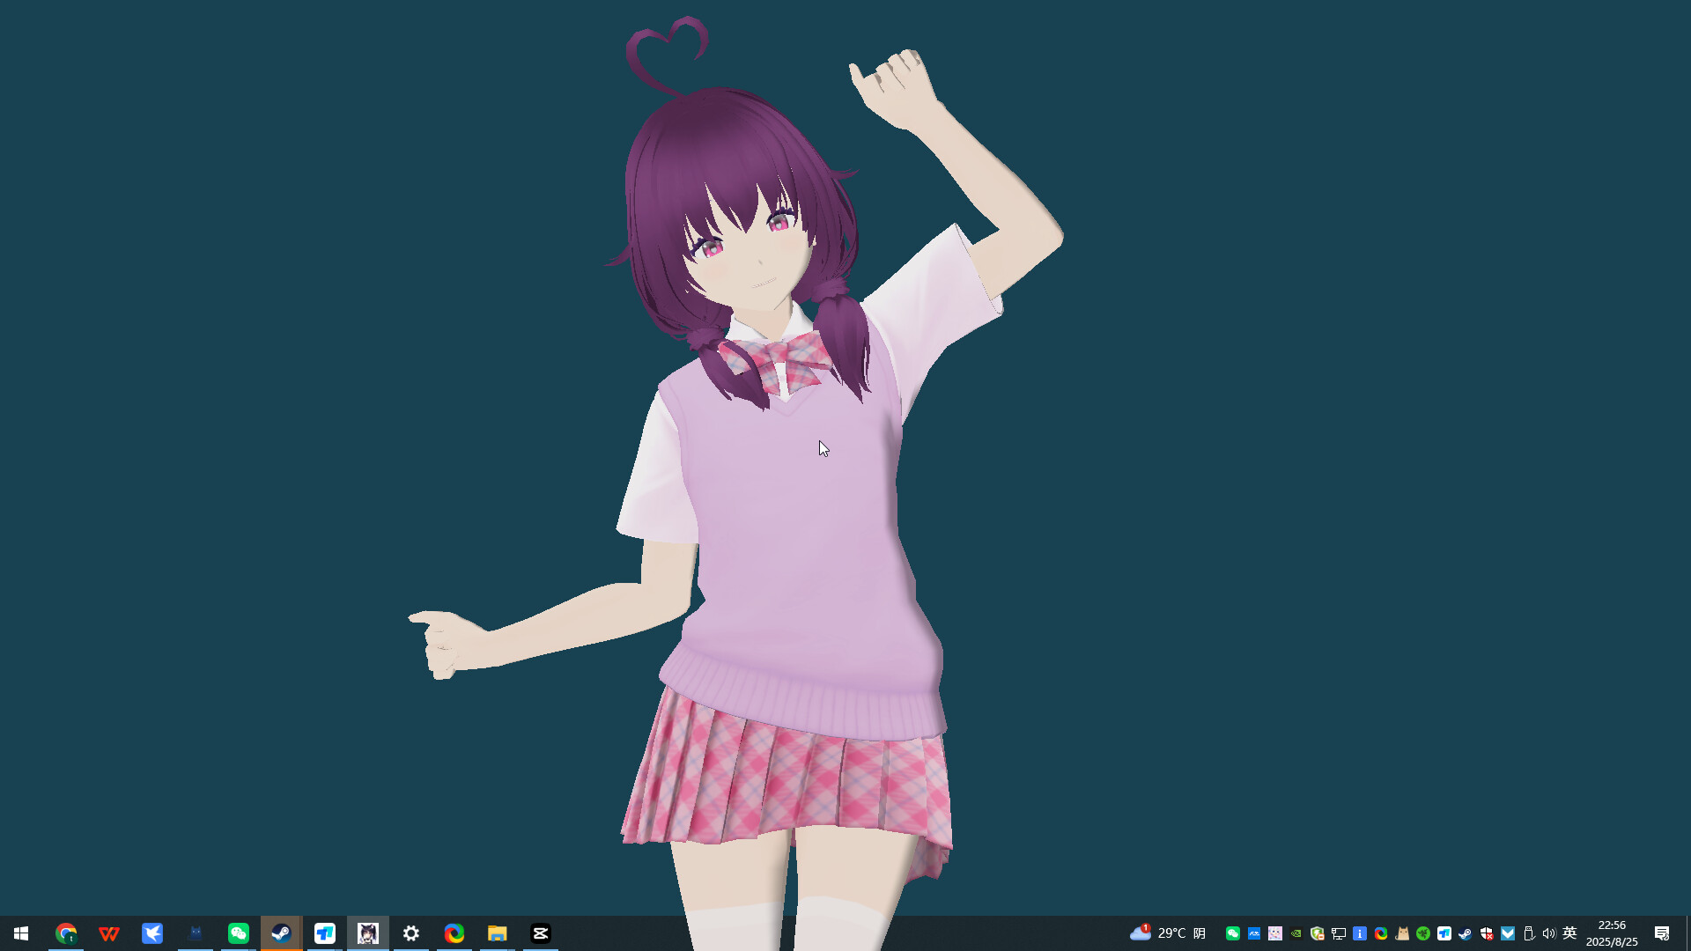Click the blue bird app icon
1691x951 pixels.
152,933
